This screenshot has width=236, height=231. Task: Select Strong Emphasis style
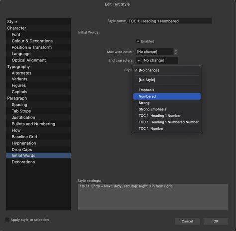point(167,109)
